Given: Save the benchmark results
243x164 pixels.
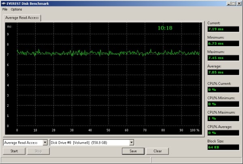Looking at the screenshot, I should pos(133,151).
